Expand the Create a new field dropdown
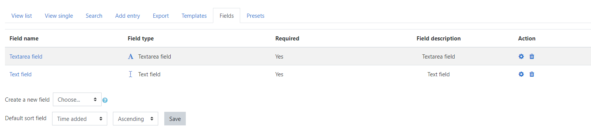The height and width of the screenshot is (136, 591). point(77,100)
